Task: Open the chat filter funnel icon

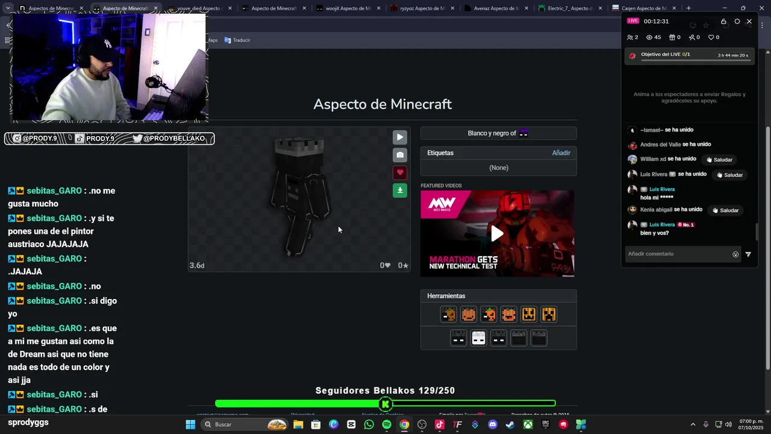Action: pos(748,254)
